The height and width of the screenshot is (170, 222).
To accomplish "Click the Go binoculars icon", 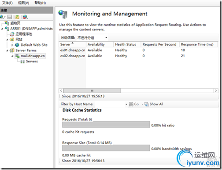I will [x=131, y=104].
